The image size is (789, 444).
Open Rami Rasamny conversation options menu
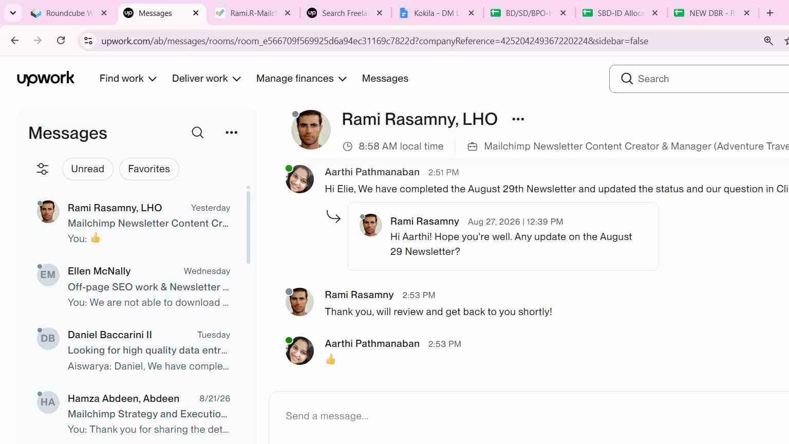(518, 119)
